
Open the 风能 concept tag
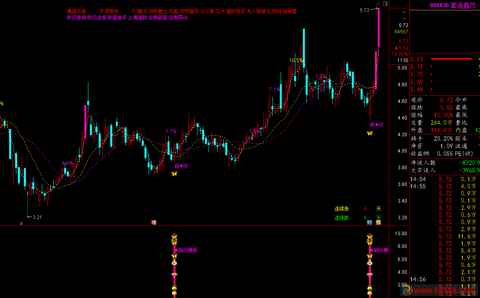174,12
